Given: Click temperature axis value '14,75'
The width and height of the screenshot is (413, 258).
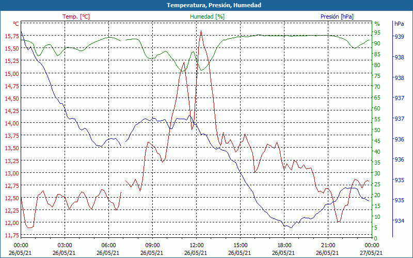Looking at the screenshot, I should point(12,86).
